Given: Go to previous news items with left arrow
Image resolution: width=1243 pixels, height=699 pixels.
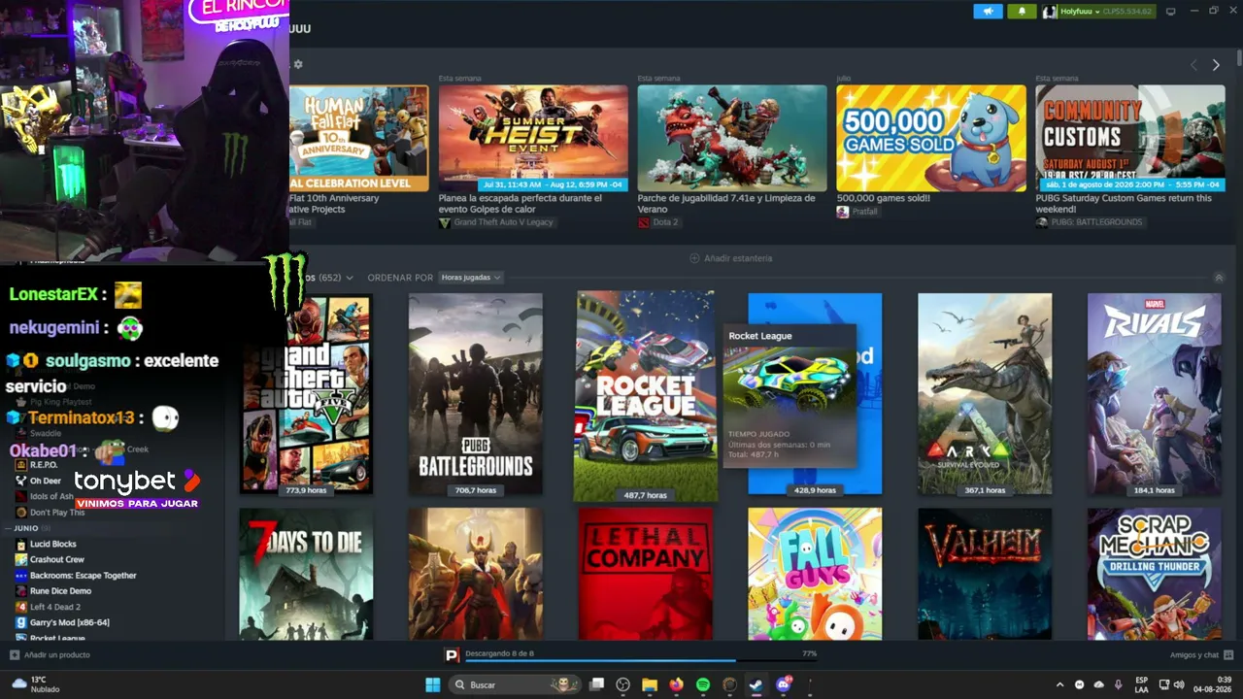Looking at the screenshot, I should coord(1194,65).
